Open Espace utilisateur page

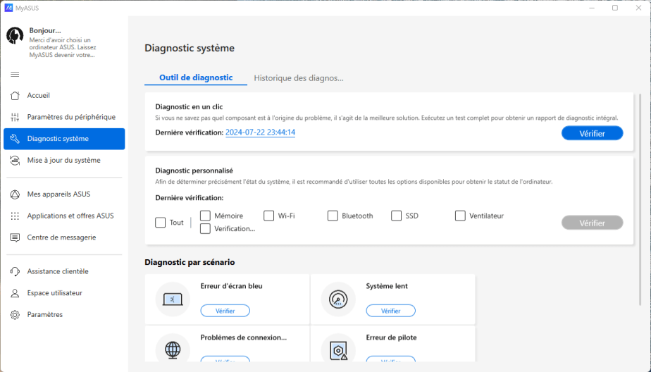pyautogui.click(x=64, y=293)
